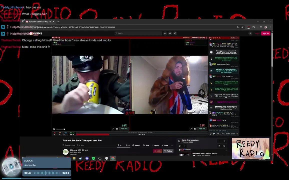Open the media controls icon in Chrome
The width and height of the screenshot is (289, 180).
261,27
